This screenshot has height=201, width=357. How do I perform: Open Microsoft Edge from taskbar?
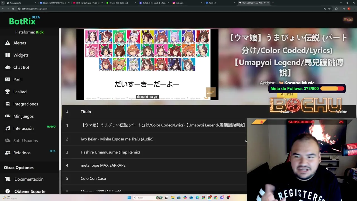[x=197, y=198]
